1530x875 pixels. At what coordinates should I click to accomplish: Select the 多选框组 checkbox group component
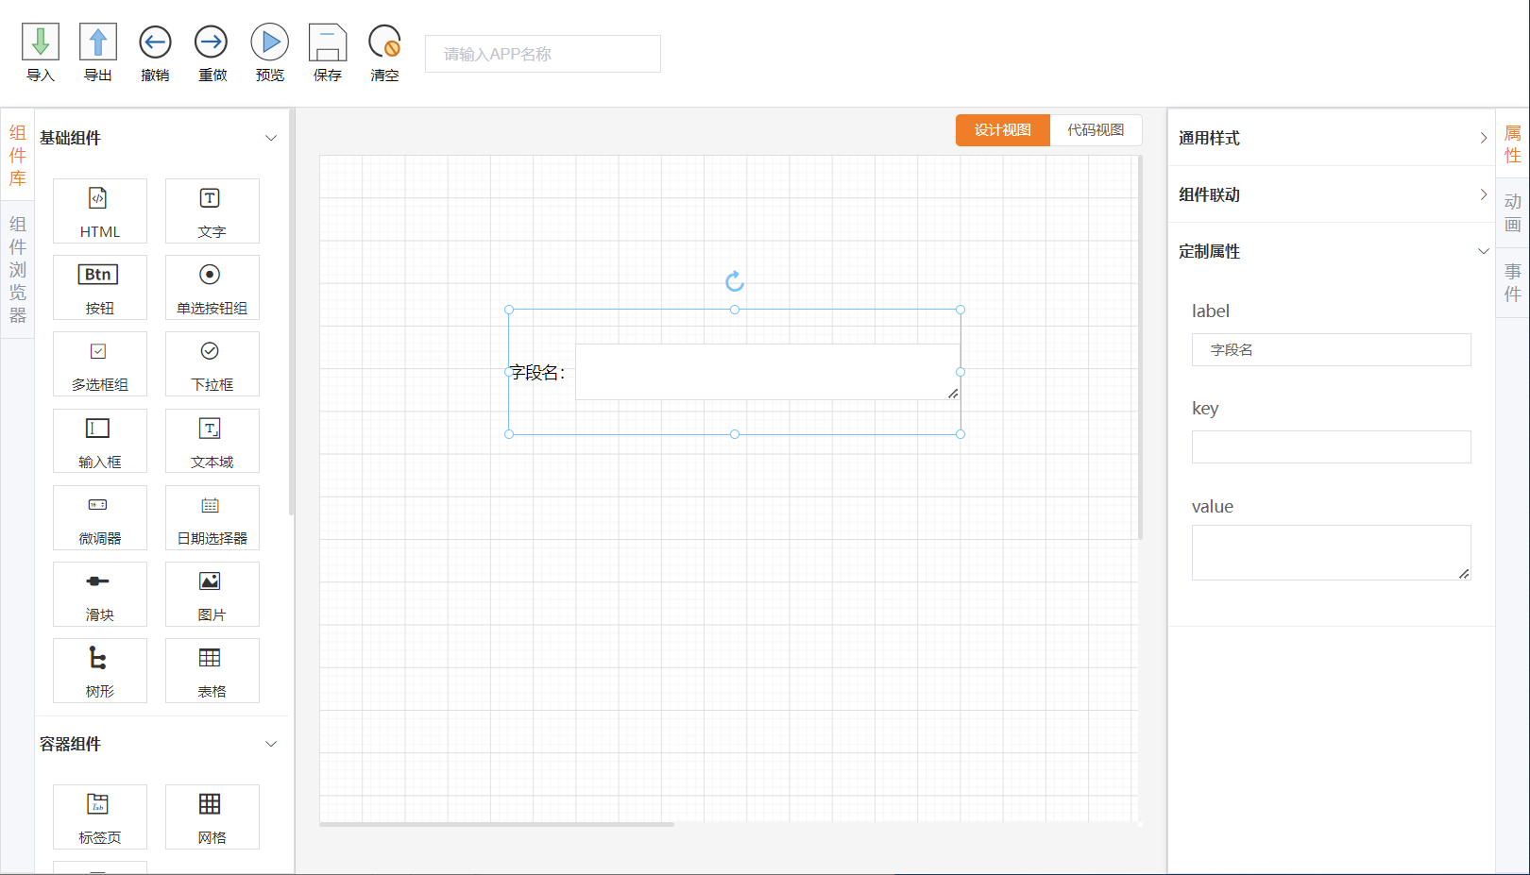(x=100, y=363)
